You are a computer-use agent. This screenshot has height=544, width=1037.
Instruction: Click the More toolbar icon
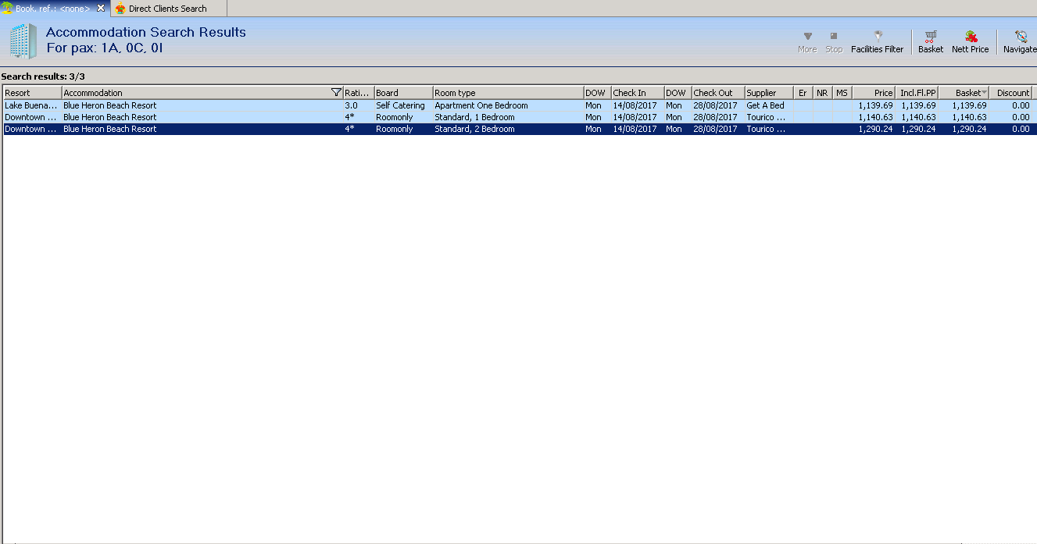tap(807, 42)
